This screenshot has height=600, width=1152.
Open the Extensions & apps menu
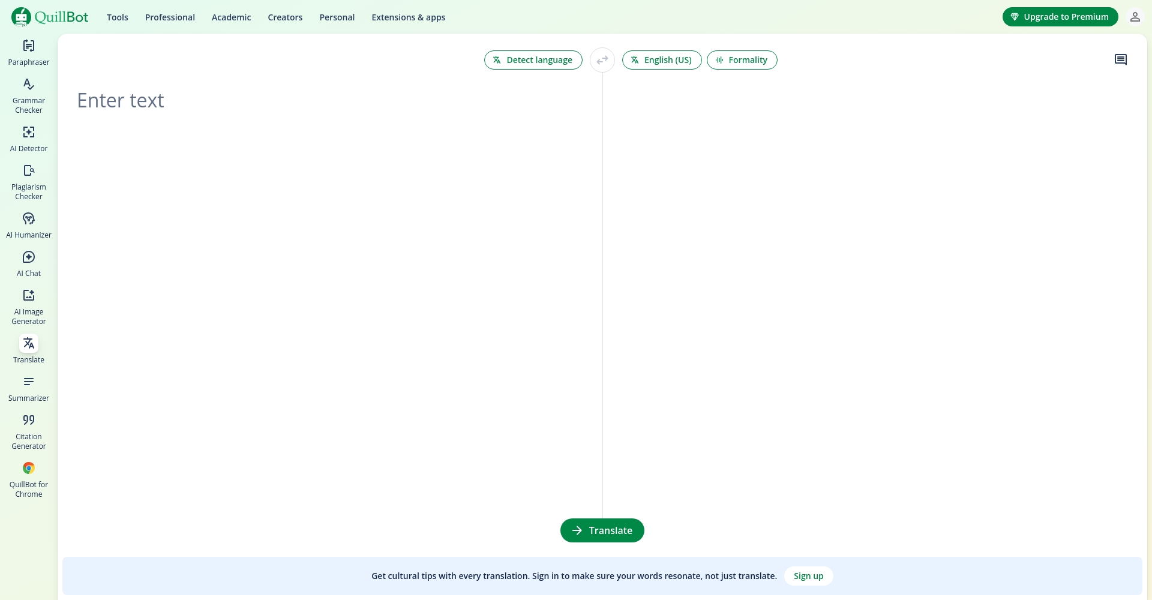408,17
